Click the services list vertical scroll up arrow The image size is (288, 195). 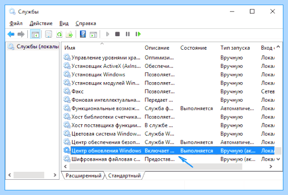[278, 47]
